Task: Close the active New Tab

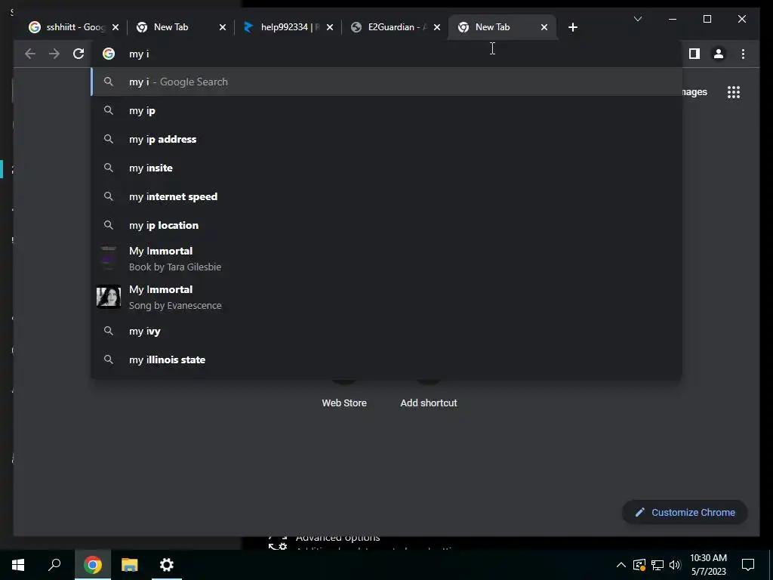Action: click(x=544, y=27)
